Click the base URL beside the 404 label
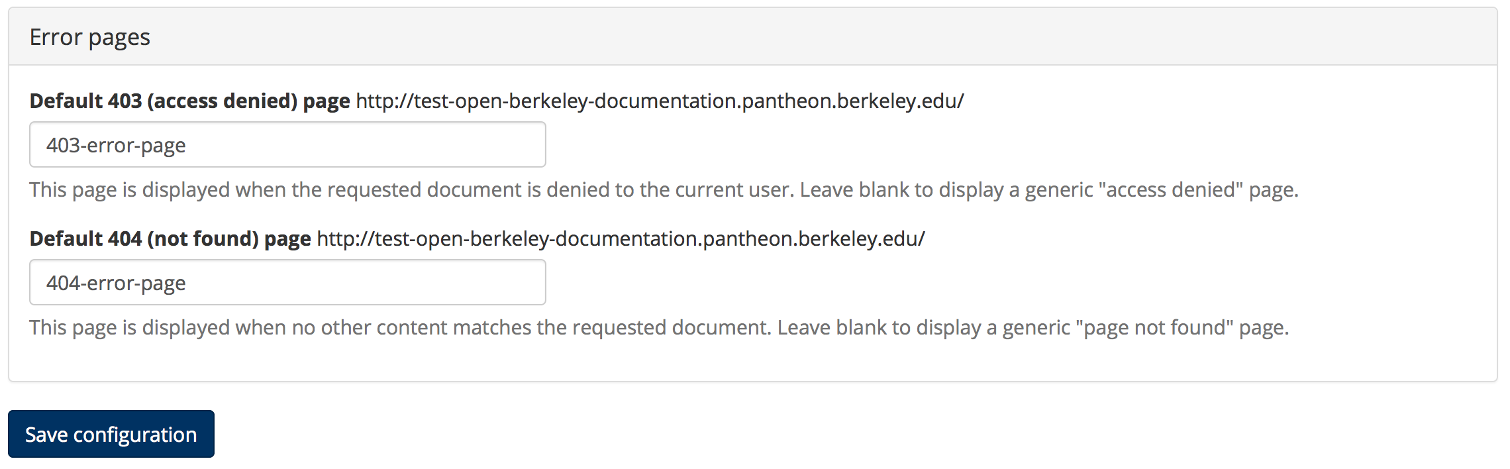1510x469 pixels. 621,238
